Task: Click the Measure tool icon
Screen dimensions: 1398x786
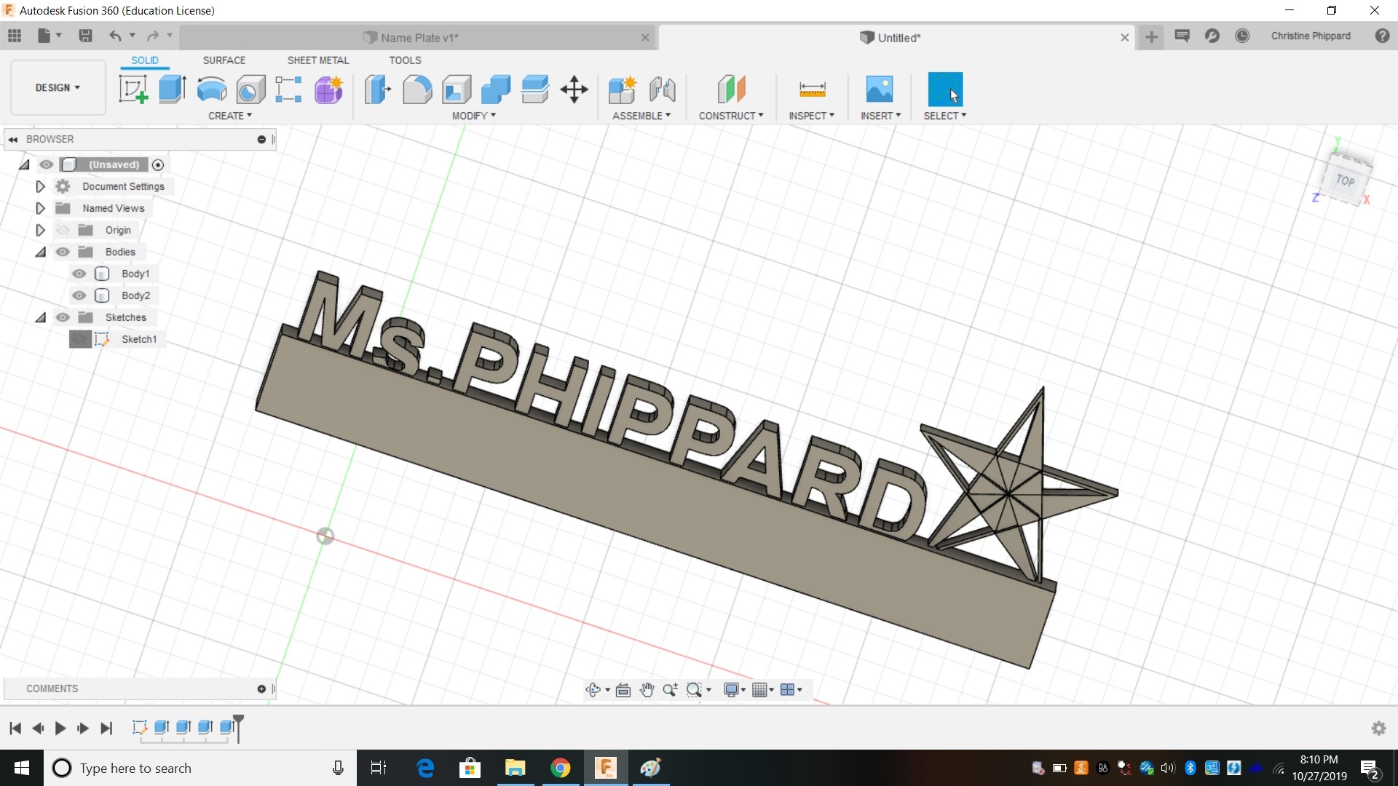Action: click(x=812, y=90)
